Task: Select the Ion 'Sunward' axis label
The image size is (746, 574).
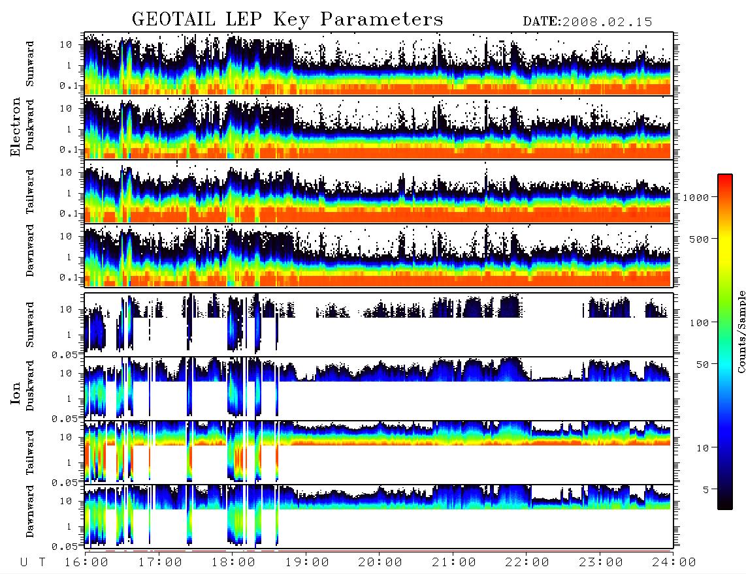Action: coord(30,324)
